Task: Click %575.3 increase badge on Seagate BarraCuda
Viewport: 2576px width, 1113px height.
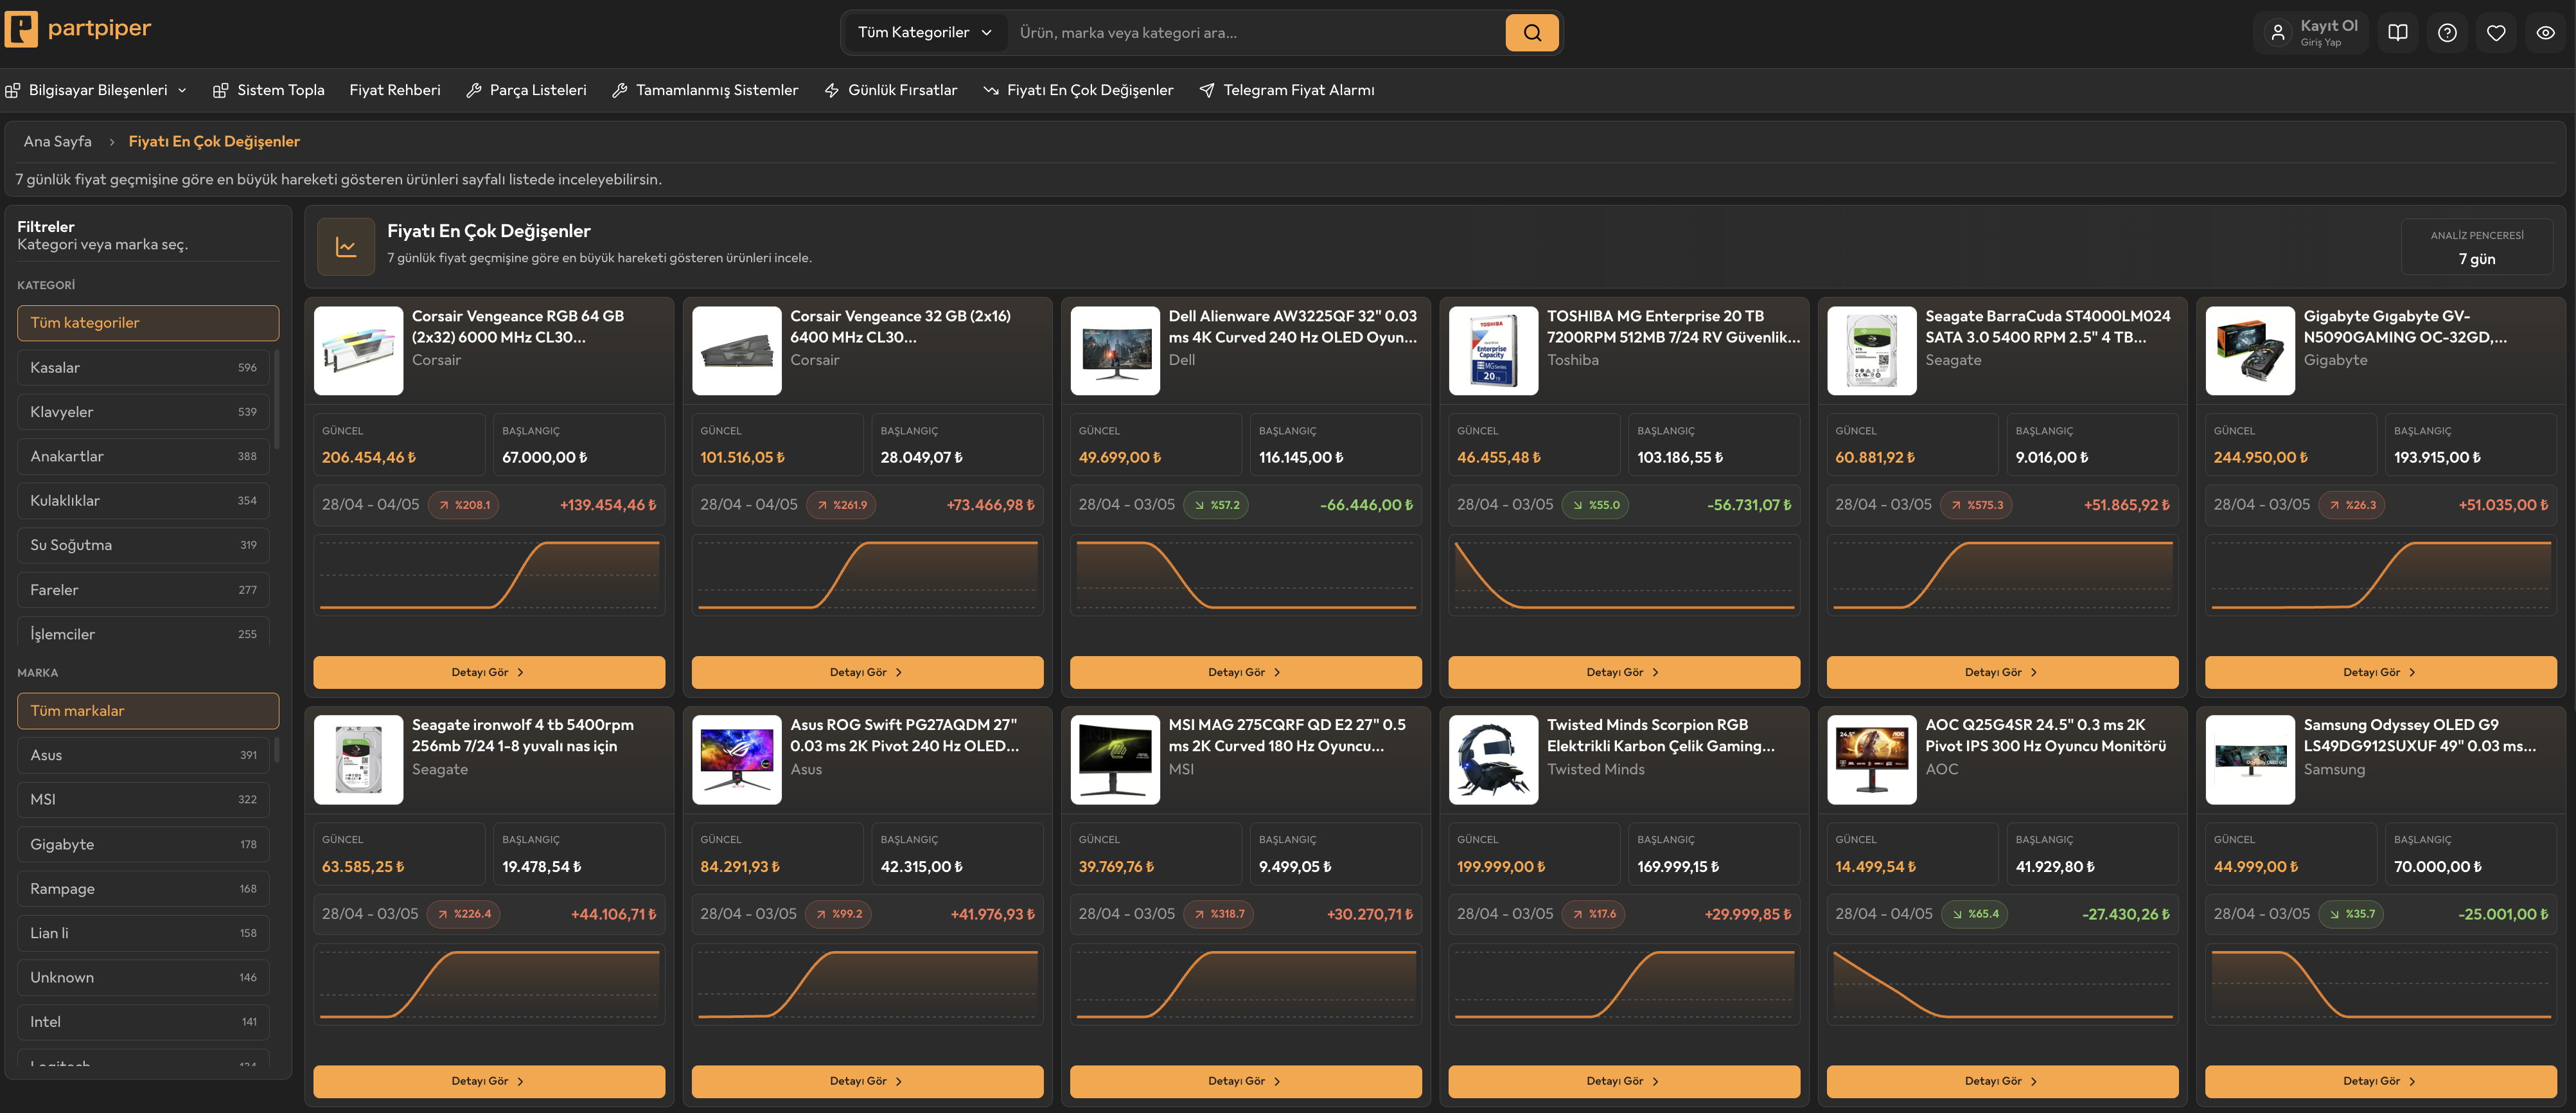Action: coord(1976,505)
